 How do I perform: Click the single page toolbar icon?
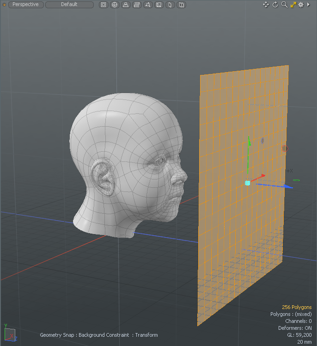pyautogui.click(x=170, y=5)
